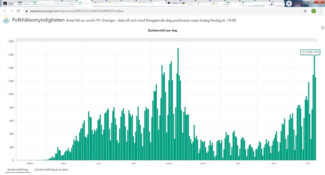Bookmark this page with the star
This screenshot has height=175, width=325.
tap(305, 11)
